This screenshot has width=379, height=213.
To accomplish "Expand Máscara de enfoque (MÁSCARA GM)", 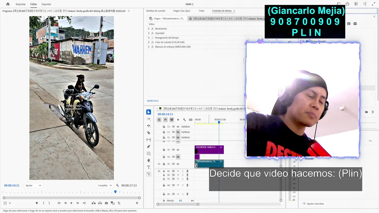I will [x=149, y=47].
